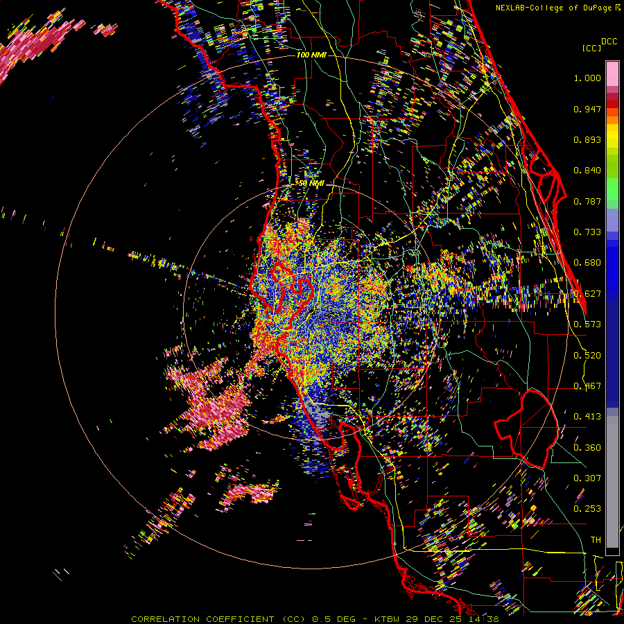Click the 0.520 scale value
624x624 pixels.
pos(587,356)
